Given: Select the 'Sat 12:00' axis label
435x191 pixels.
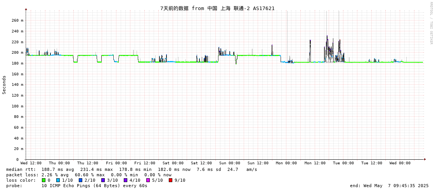Looking at the screenshot, I should 201,163.
